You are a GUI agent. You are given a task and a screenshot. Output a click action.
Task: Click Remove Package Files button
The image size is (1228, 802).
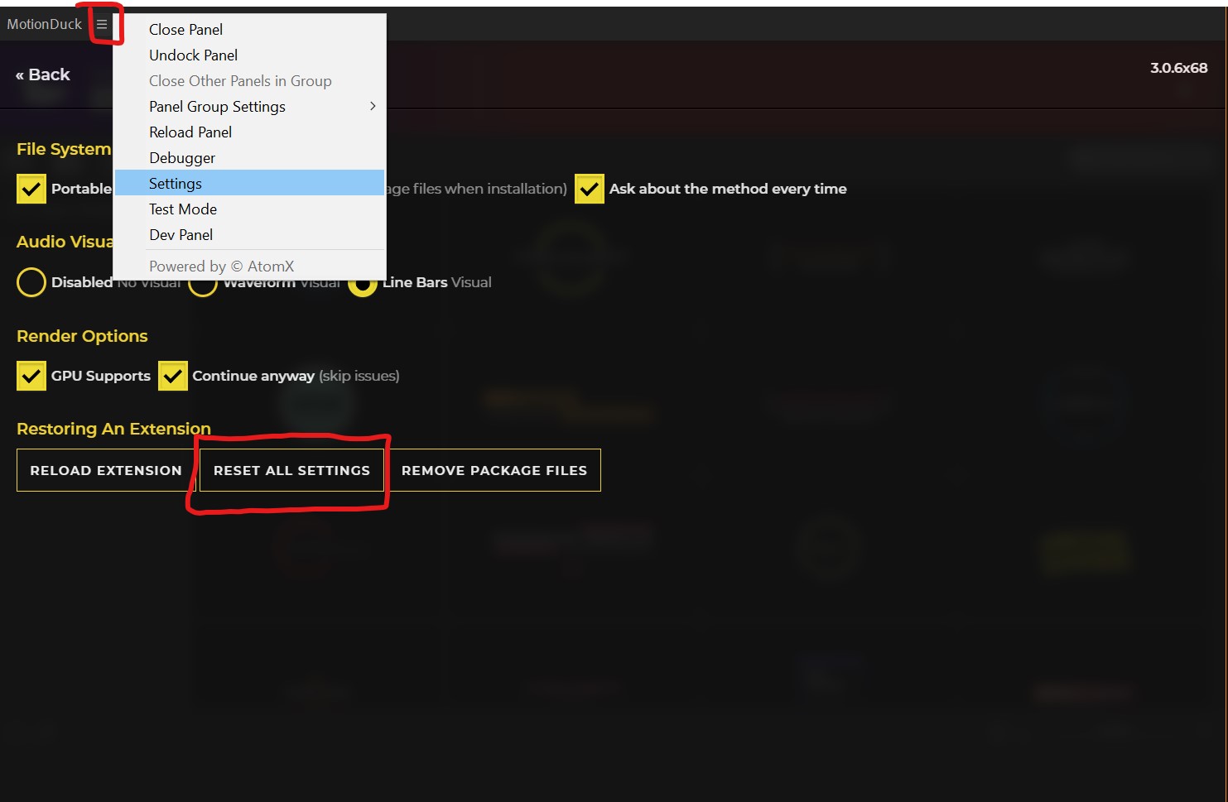pyautogui.click(x=494, y=470)
